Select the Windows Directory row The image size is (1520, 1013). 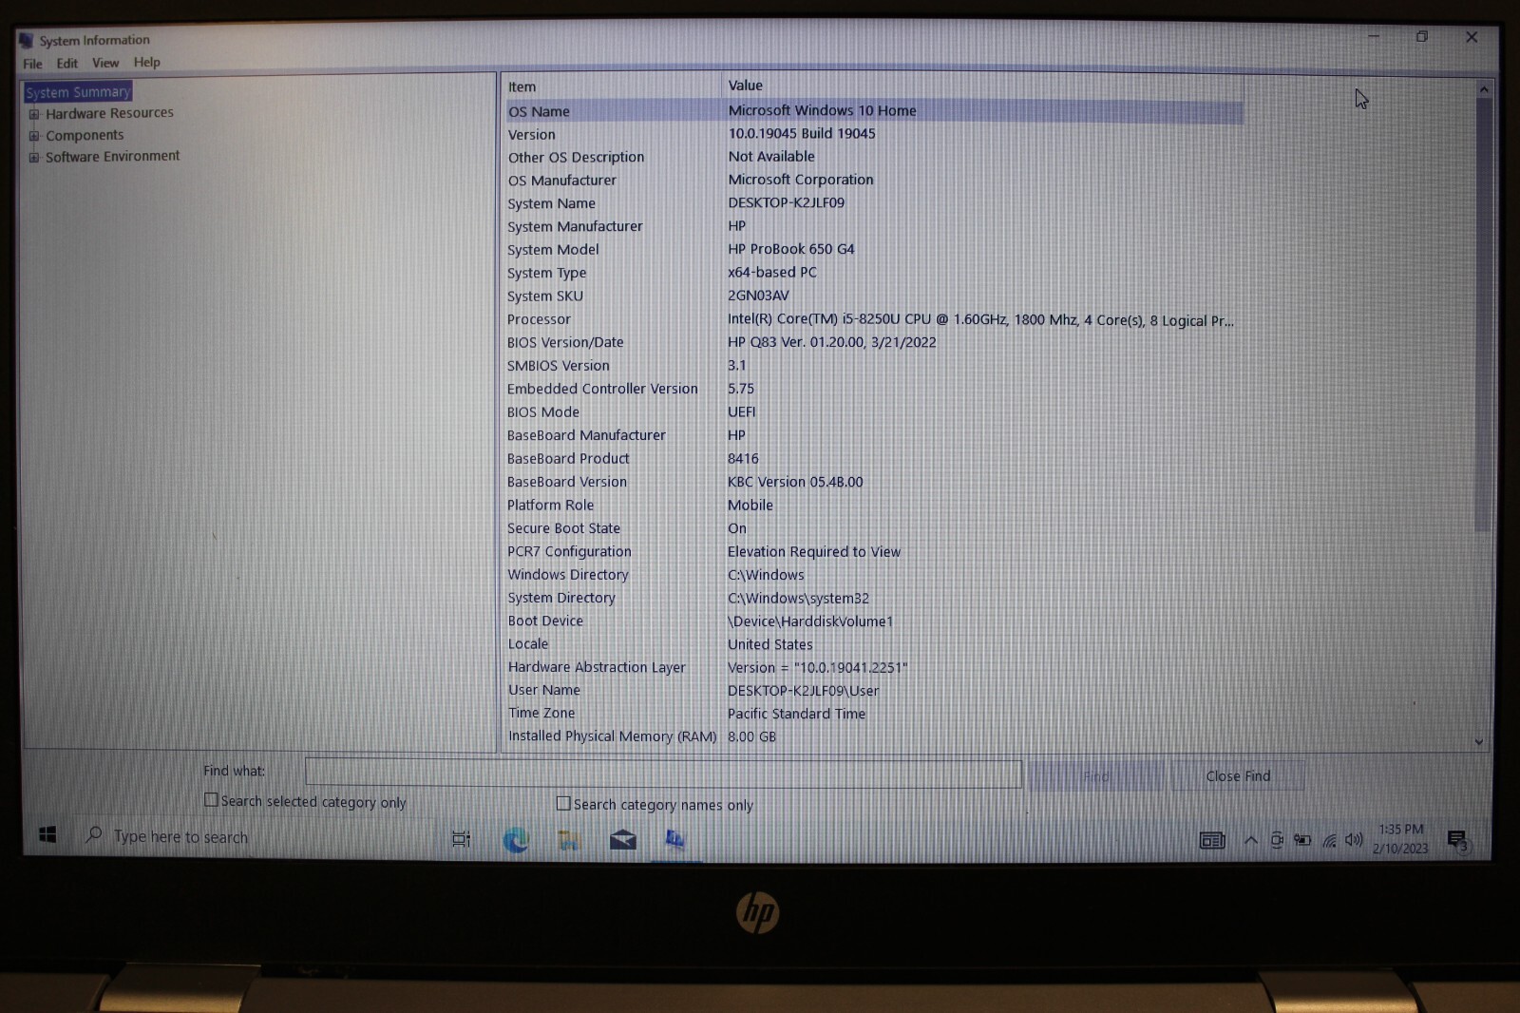point(874,575)
